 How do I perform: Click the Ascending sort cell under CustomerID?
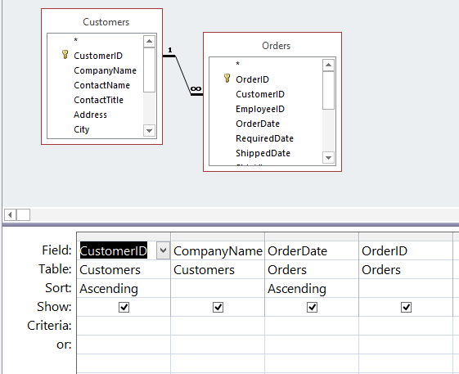[124, 288]
